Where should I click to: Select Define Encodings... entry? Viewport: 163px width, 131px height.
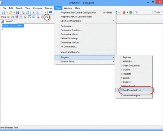pos(85,38)
